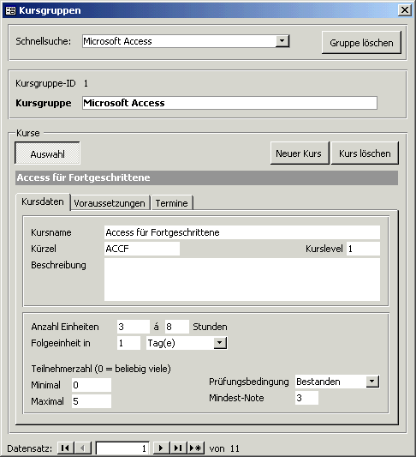Click the 'Kurslevel' label

pyautogui.click(x=324, y=249)
